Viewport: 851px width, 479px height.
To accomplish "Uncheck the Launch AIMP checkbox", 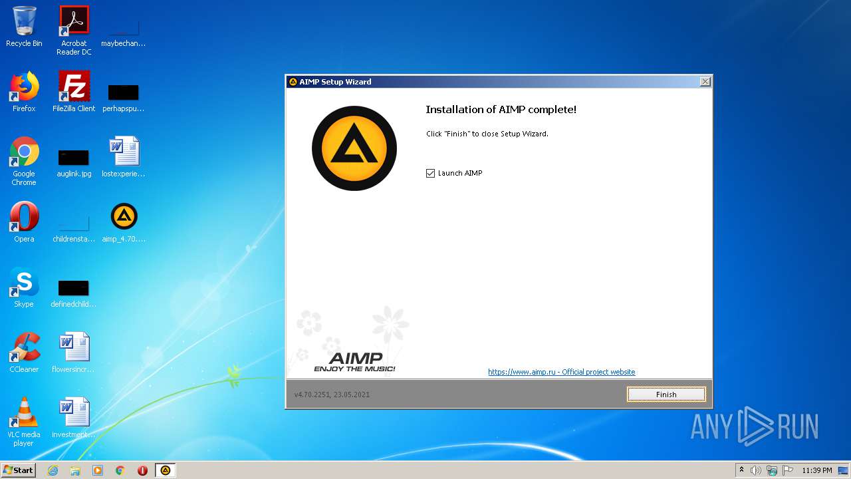I will (430, 173).
